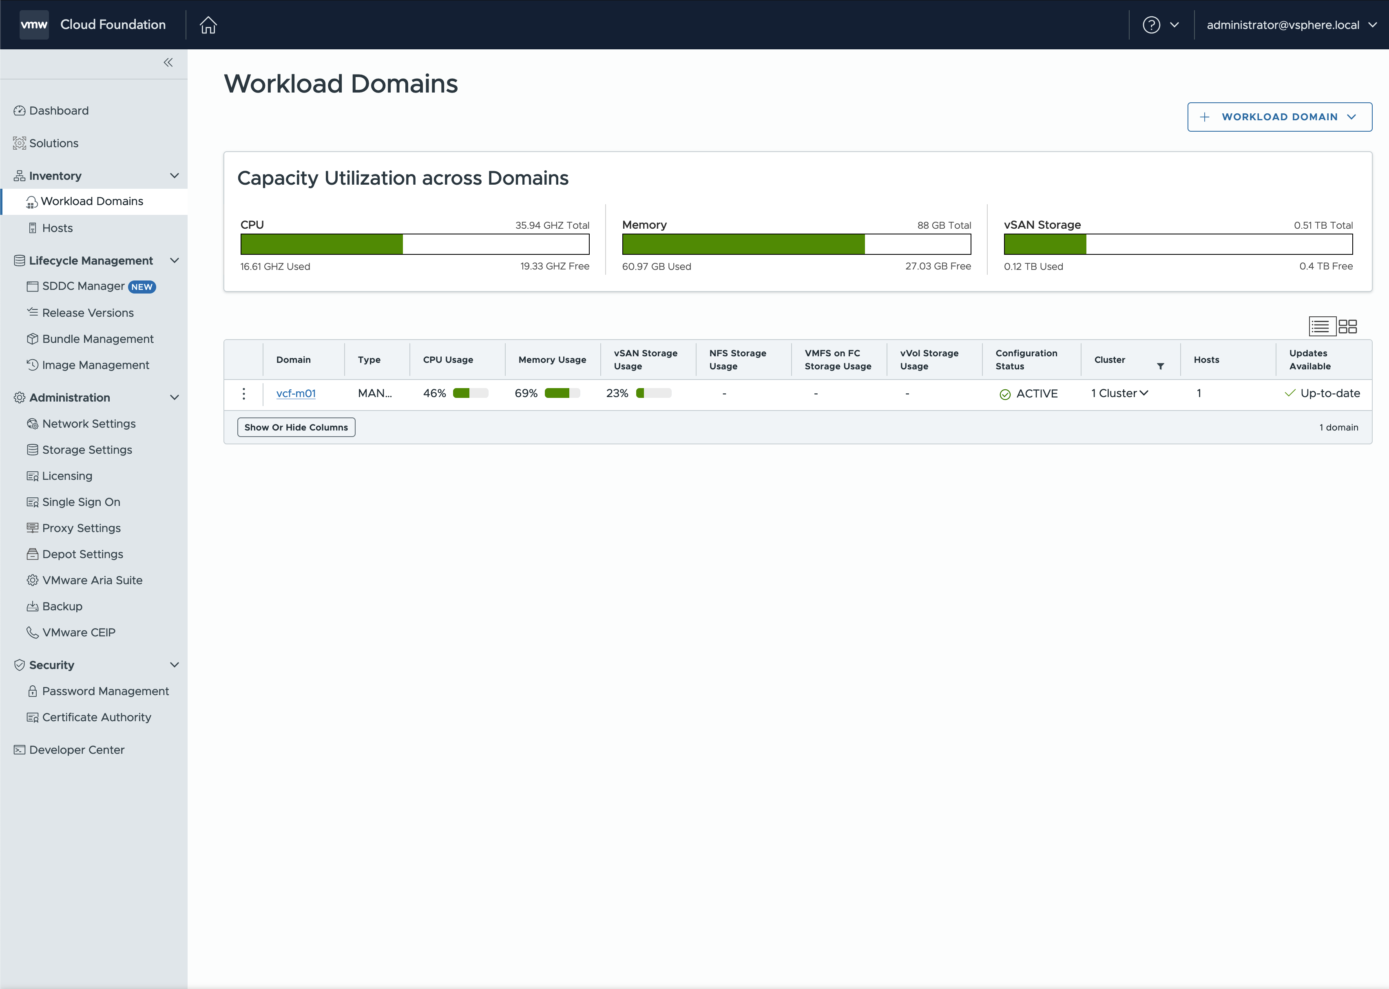Click the home icon in top bar
The height and width of the screenshot is (989, 1389).
[208, 25]
